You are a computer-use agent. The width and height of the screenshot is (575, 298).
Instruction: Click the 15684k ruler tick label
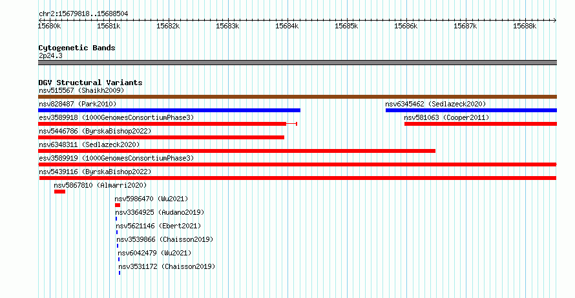287,26
